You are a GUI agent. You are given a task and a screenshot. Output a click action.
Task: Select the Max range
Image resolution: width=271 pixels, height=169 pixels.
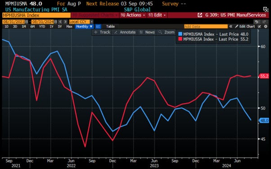click(69, 27)
